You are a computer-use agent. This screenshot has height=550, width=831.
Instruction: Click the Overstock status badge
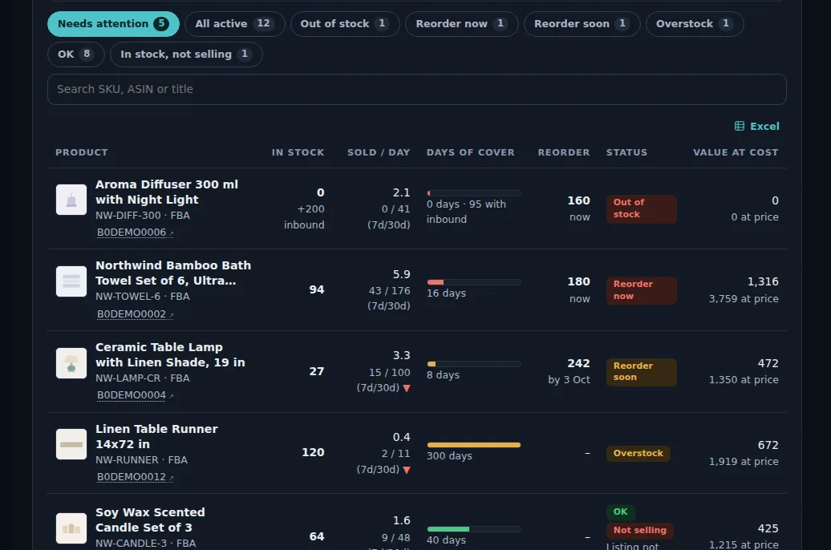pyautogui.click(x=638, y=454)
